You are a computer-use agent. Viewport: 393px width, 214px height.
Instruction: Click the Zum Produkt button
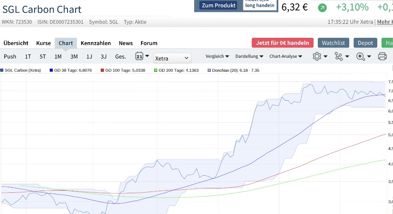[x=218, y=6]
